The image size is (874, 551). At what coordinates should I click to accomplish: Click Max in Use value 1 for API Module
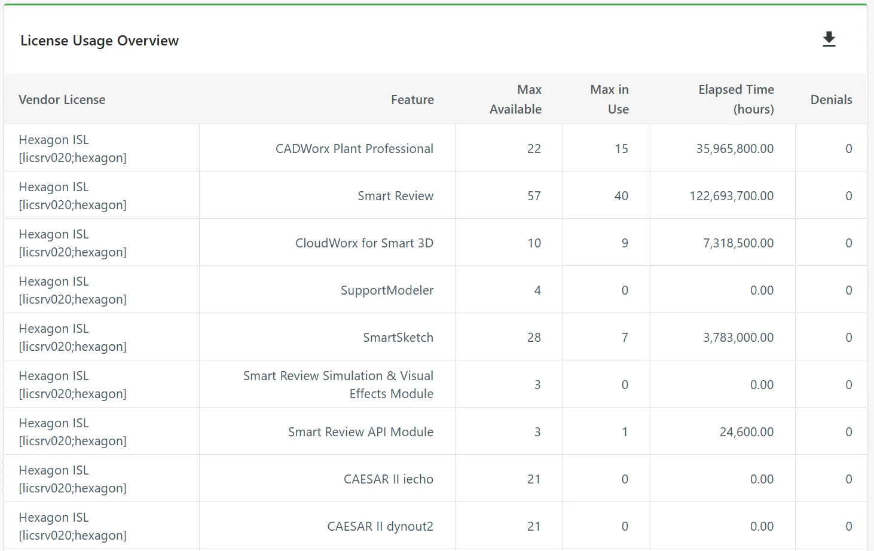pos(625,432)
